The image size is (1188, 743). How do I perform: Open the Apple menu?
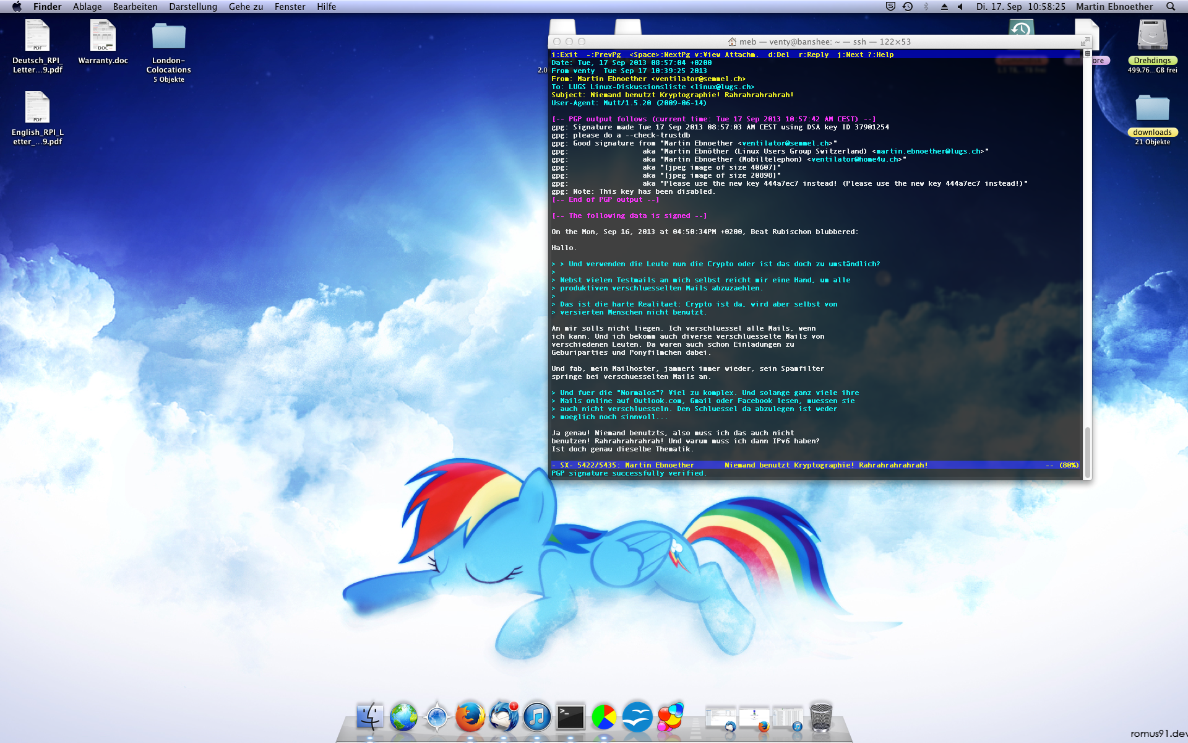point(17,6)
